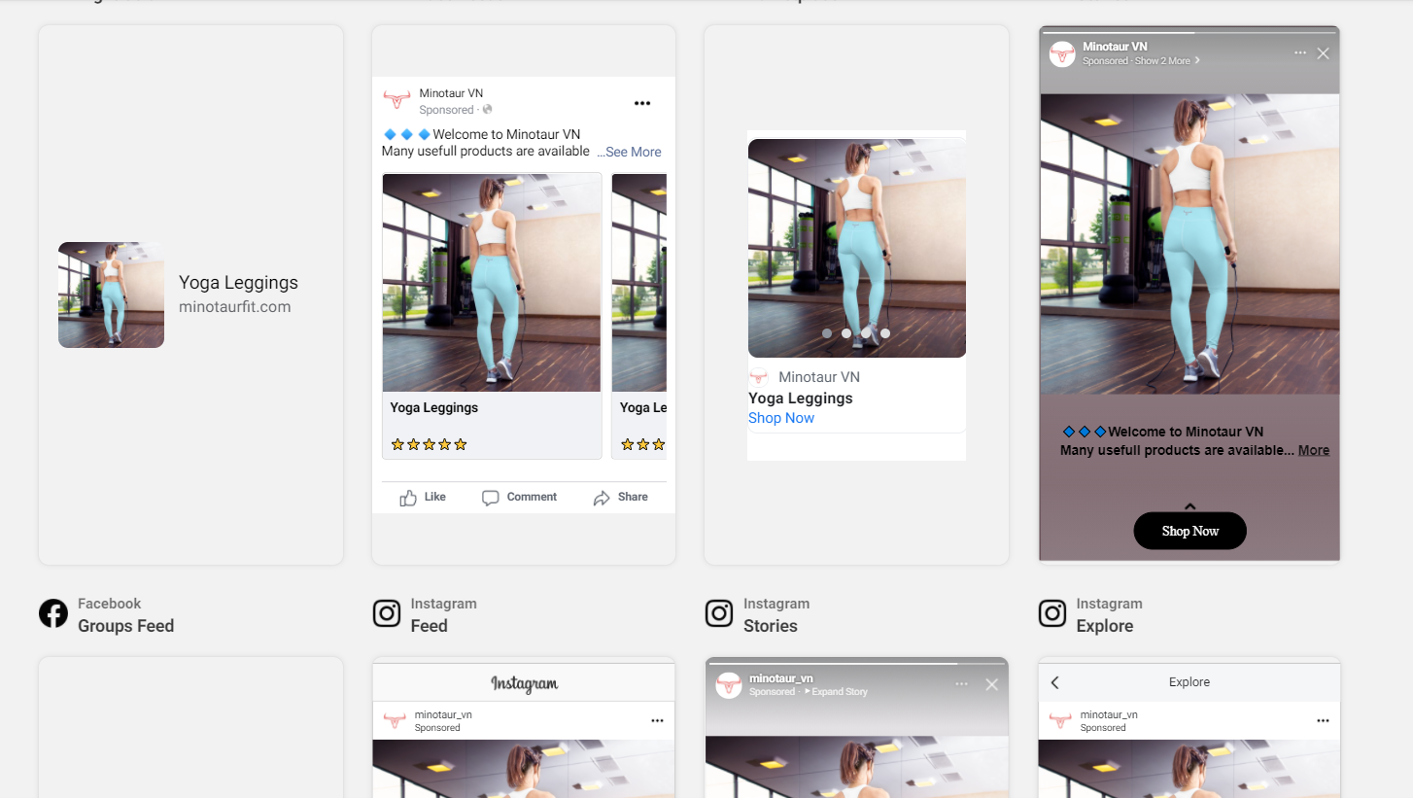Open three-dot menu on Minotaur VN feed post
This screenshot has height=798, width=1413.
coord(641,103)
